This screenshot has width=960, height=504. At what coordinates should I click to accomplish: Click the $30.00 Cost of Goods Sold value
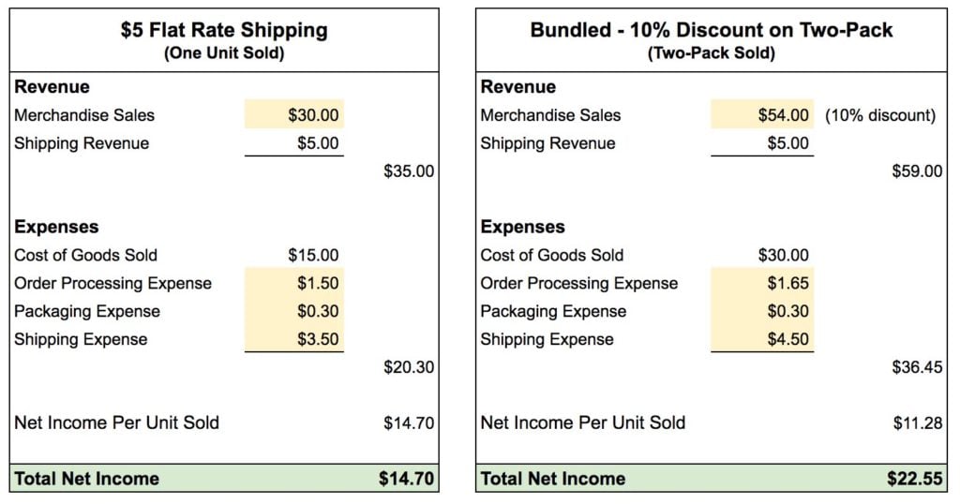point(783,255)
